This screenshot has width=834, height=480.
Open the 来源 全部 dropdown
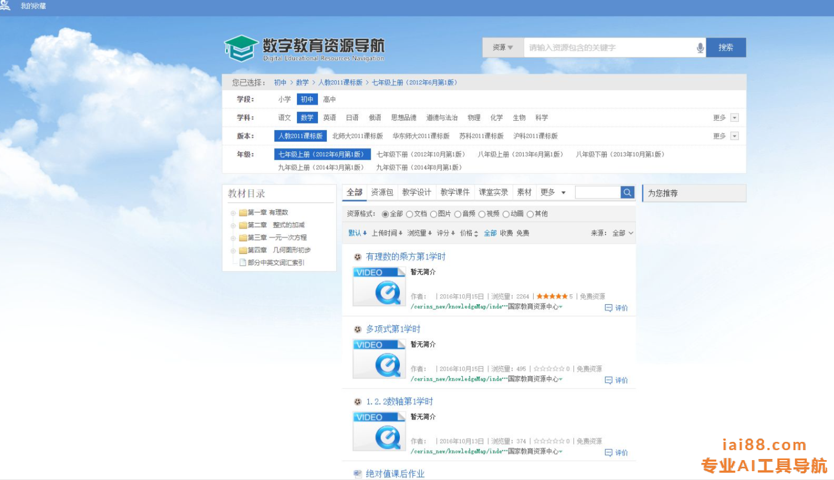[x=623, y=233]
